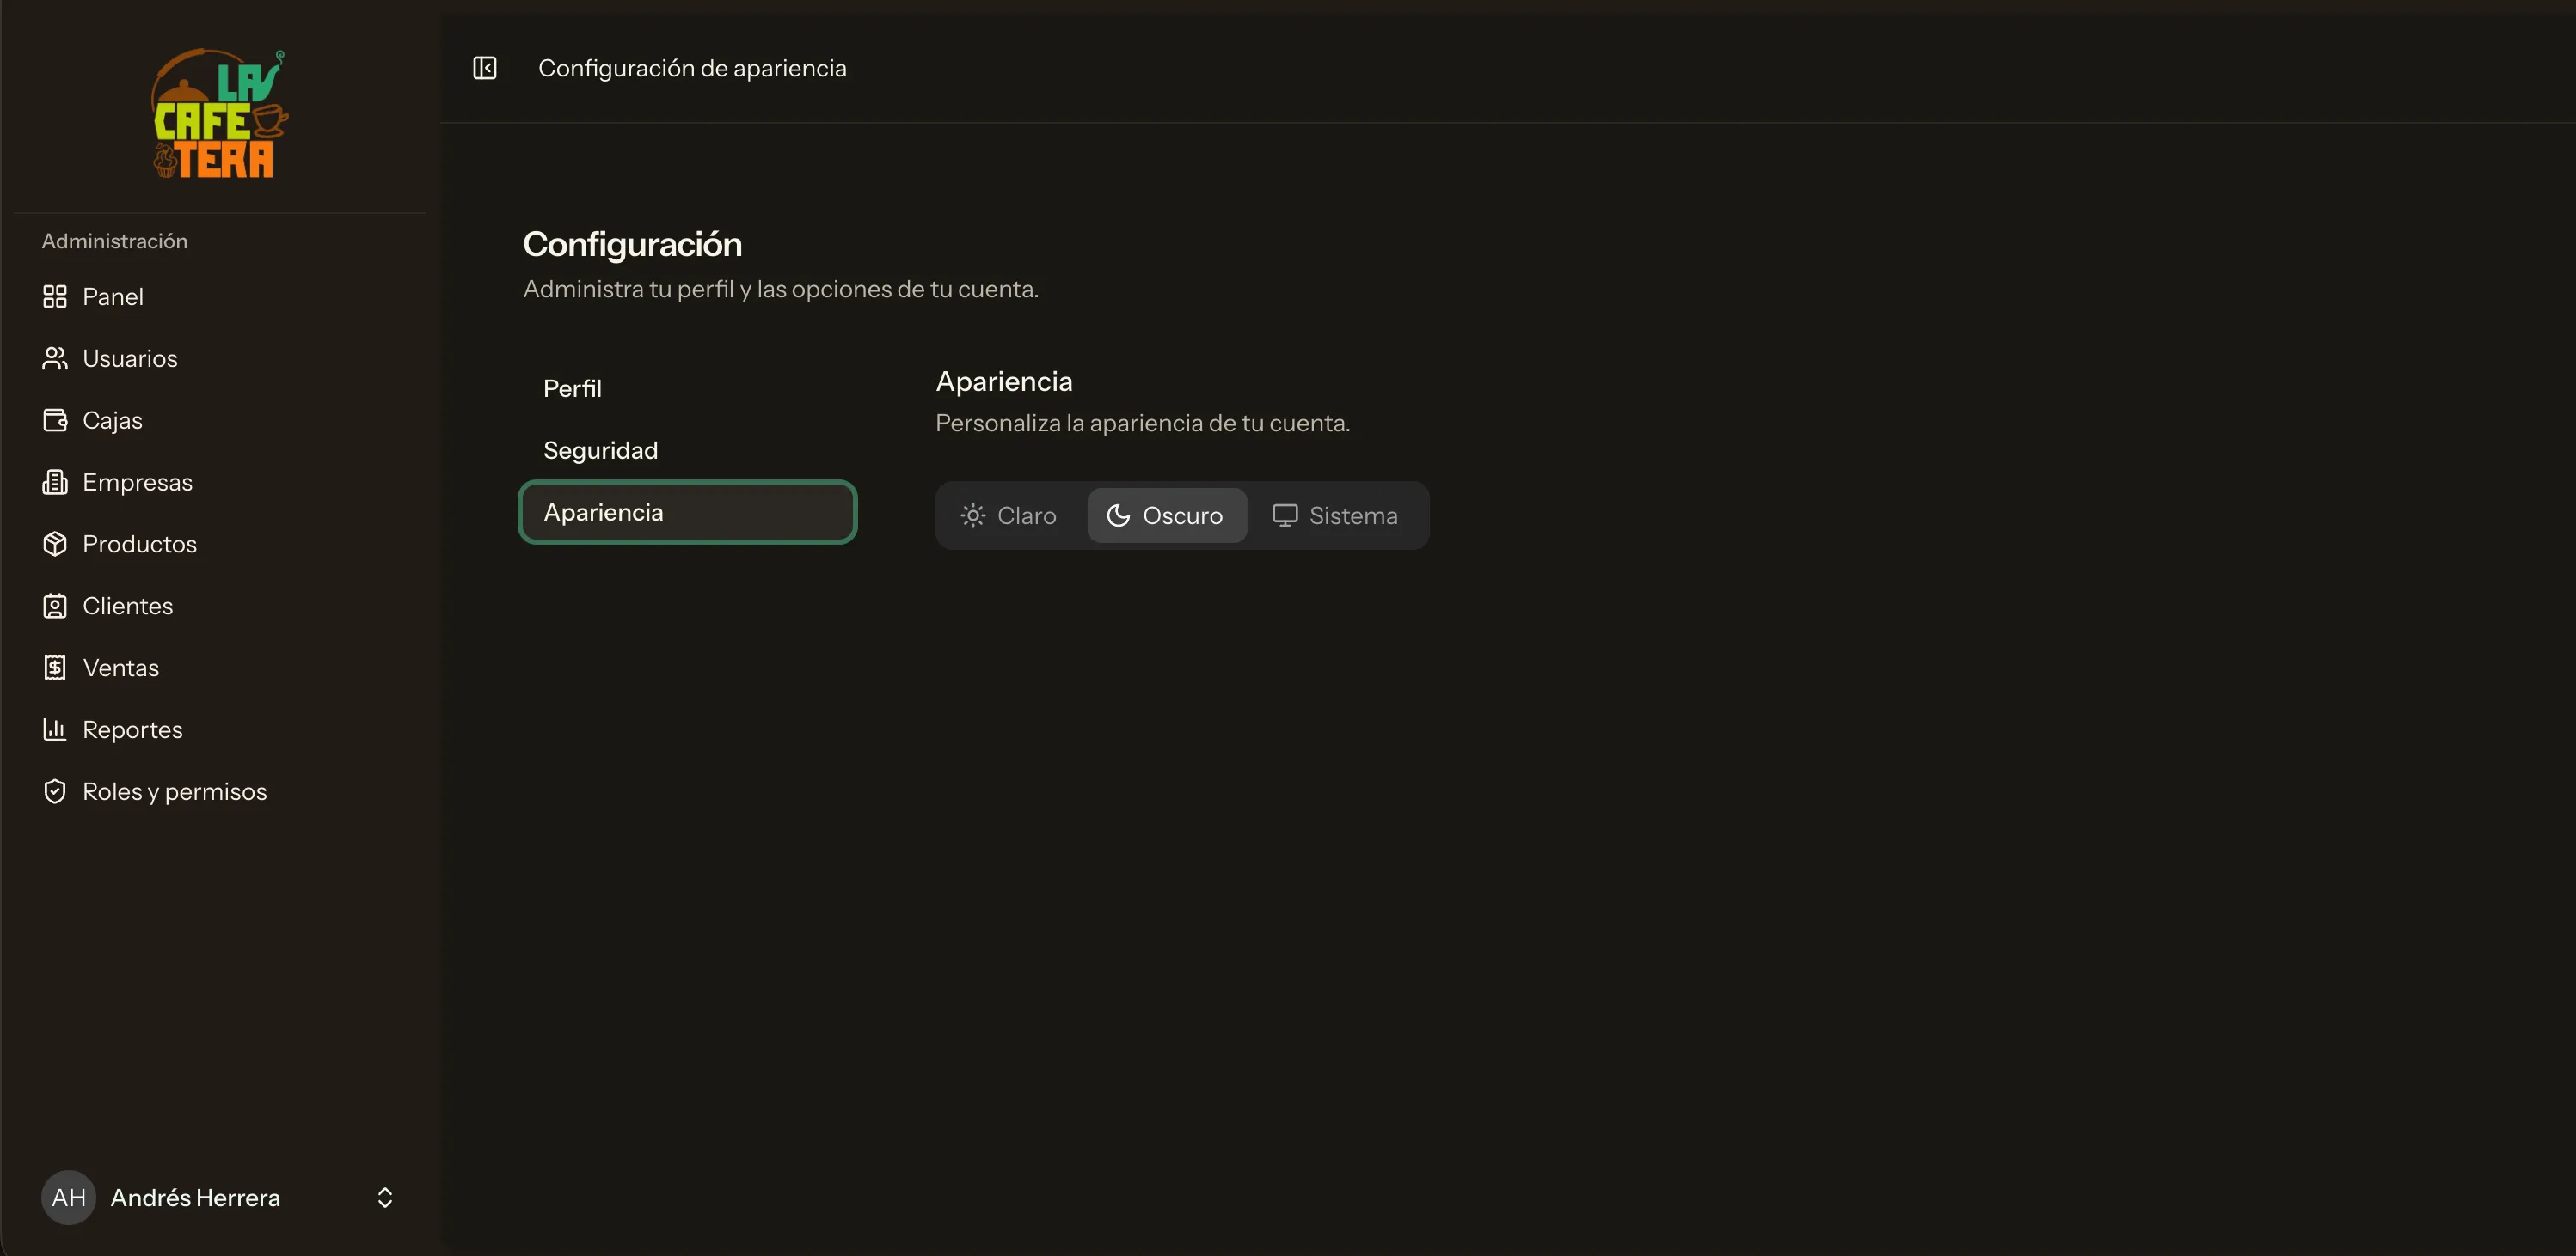The width and height of the screenshot is (2576, 1256).
Task: Select the Claro light theme
Action: click(1009, 515)
